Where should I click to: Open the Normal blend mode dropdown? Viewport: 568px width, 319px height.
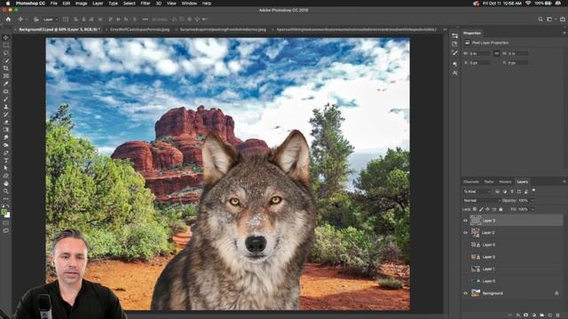pyautogui.click(x=481, y=200)
